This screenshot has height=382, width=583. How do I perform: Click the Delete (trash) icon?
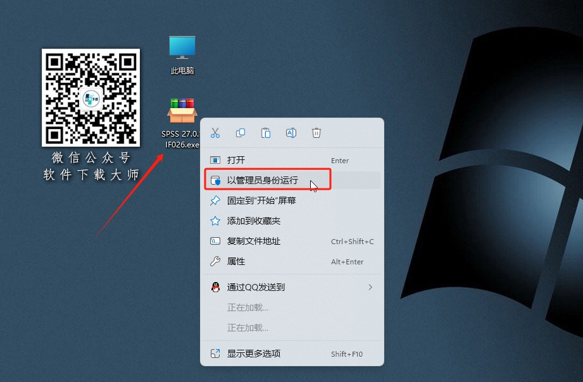click(x=316, y=133)
